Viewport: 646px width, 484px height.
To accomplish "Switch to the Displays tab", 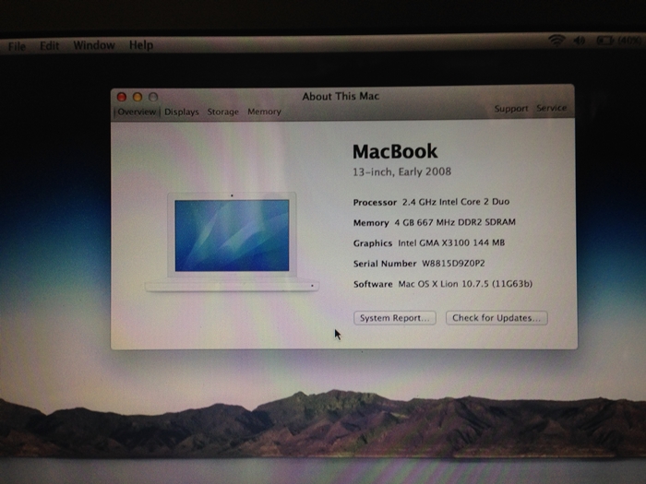I will (x=182, y=112).
